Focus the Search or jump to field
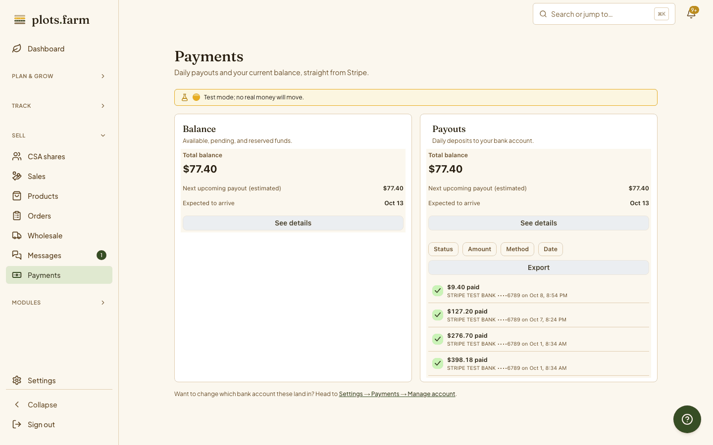This screenshot has width=713, height=445. tap(604, 14)
